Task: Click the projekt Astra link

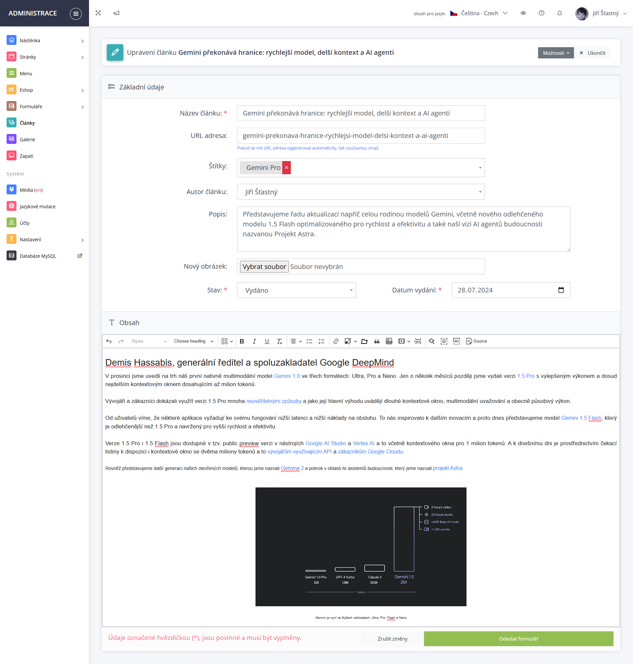Action: tap(448, 468)
